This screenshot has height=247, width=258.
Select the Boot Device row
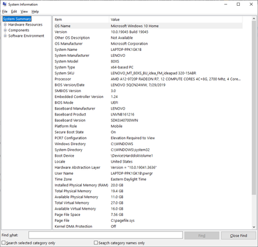coord(148,155)
